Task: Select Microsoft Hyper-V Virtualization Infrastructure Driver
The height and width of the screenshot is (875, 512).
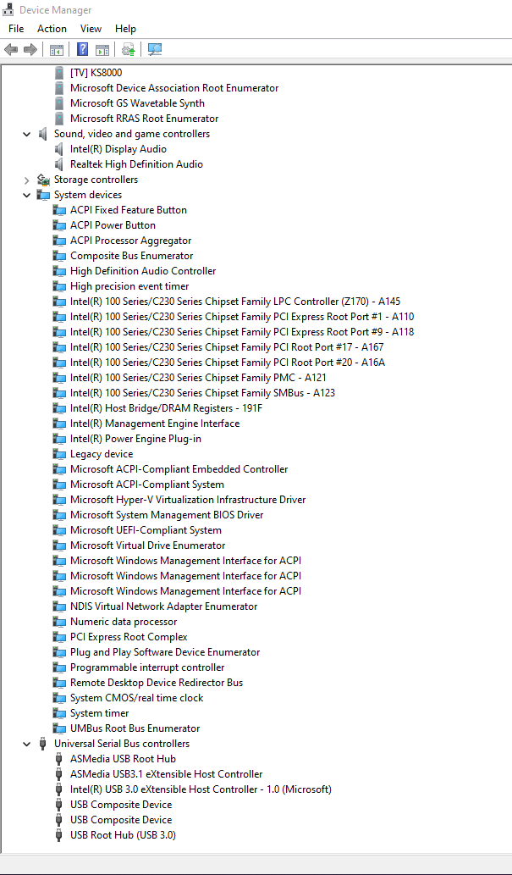Action: [x=188, y=500]
